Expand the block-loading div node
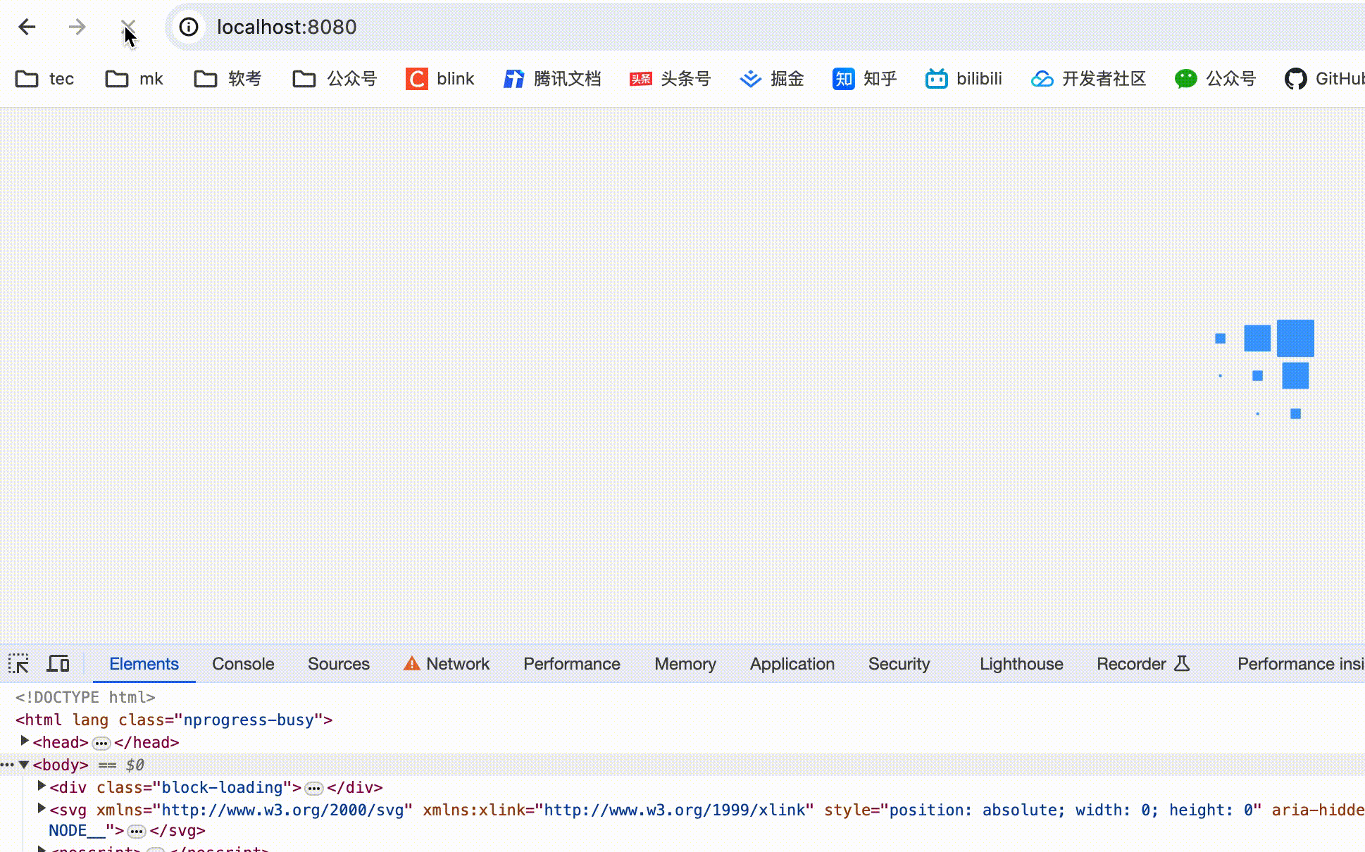 click(x=42, y=787)
